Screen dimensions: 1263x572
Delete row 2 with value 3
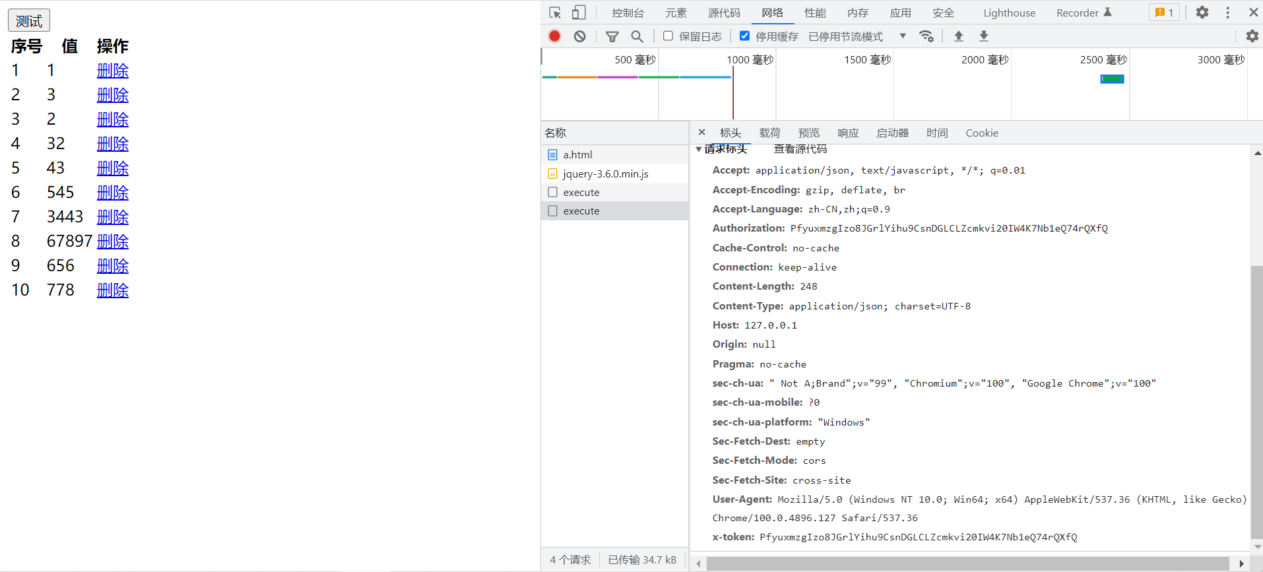tap(113, 95)
